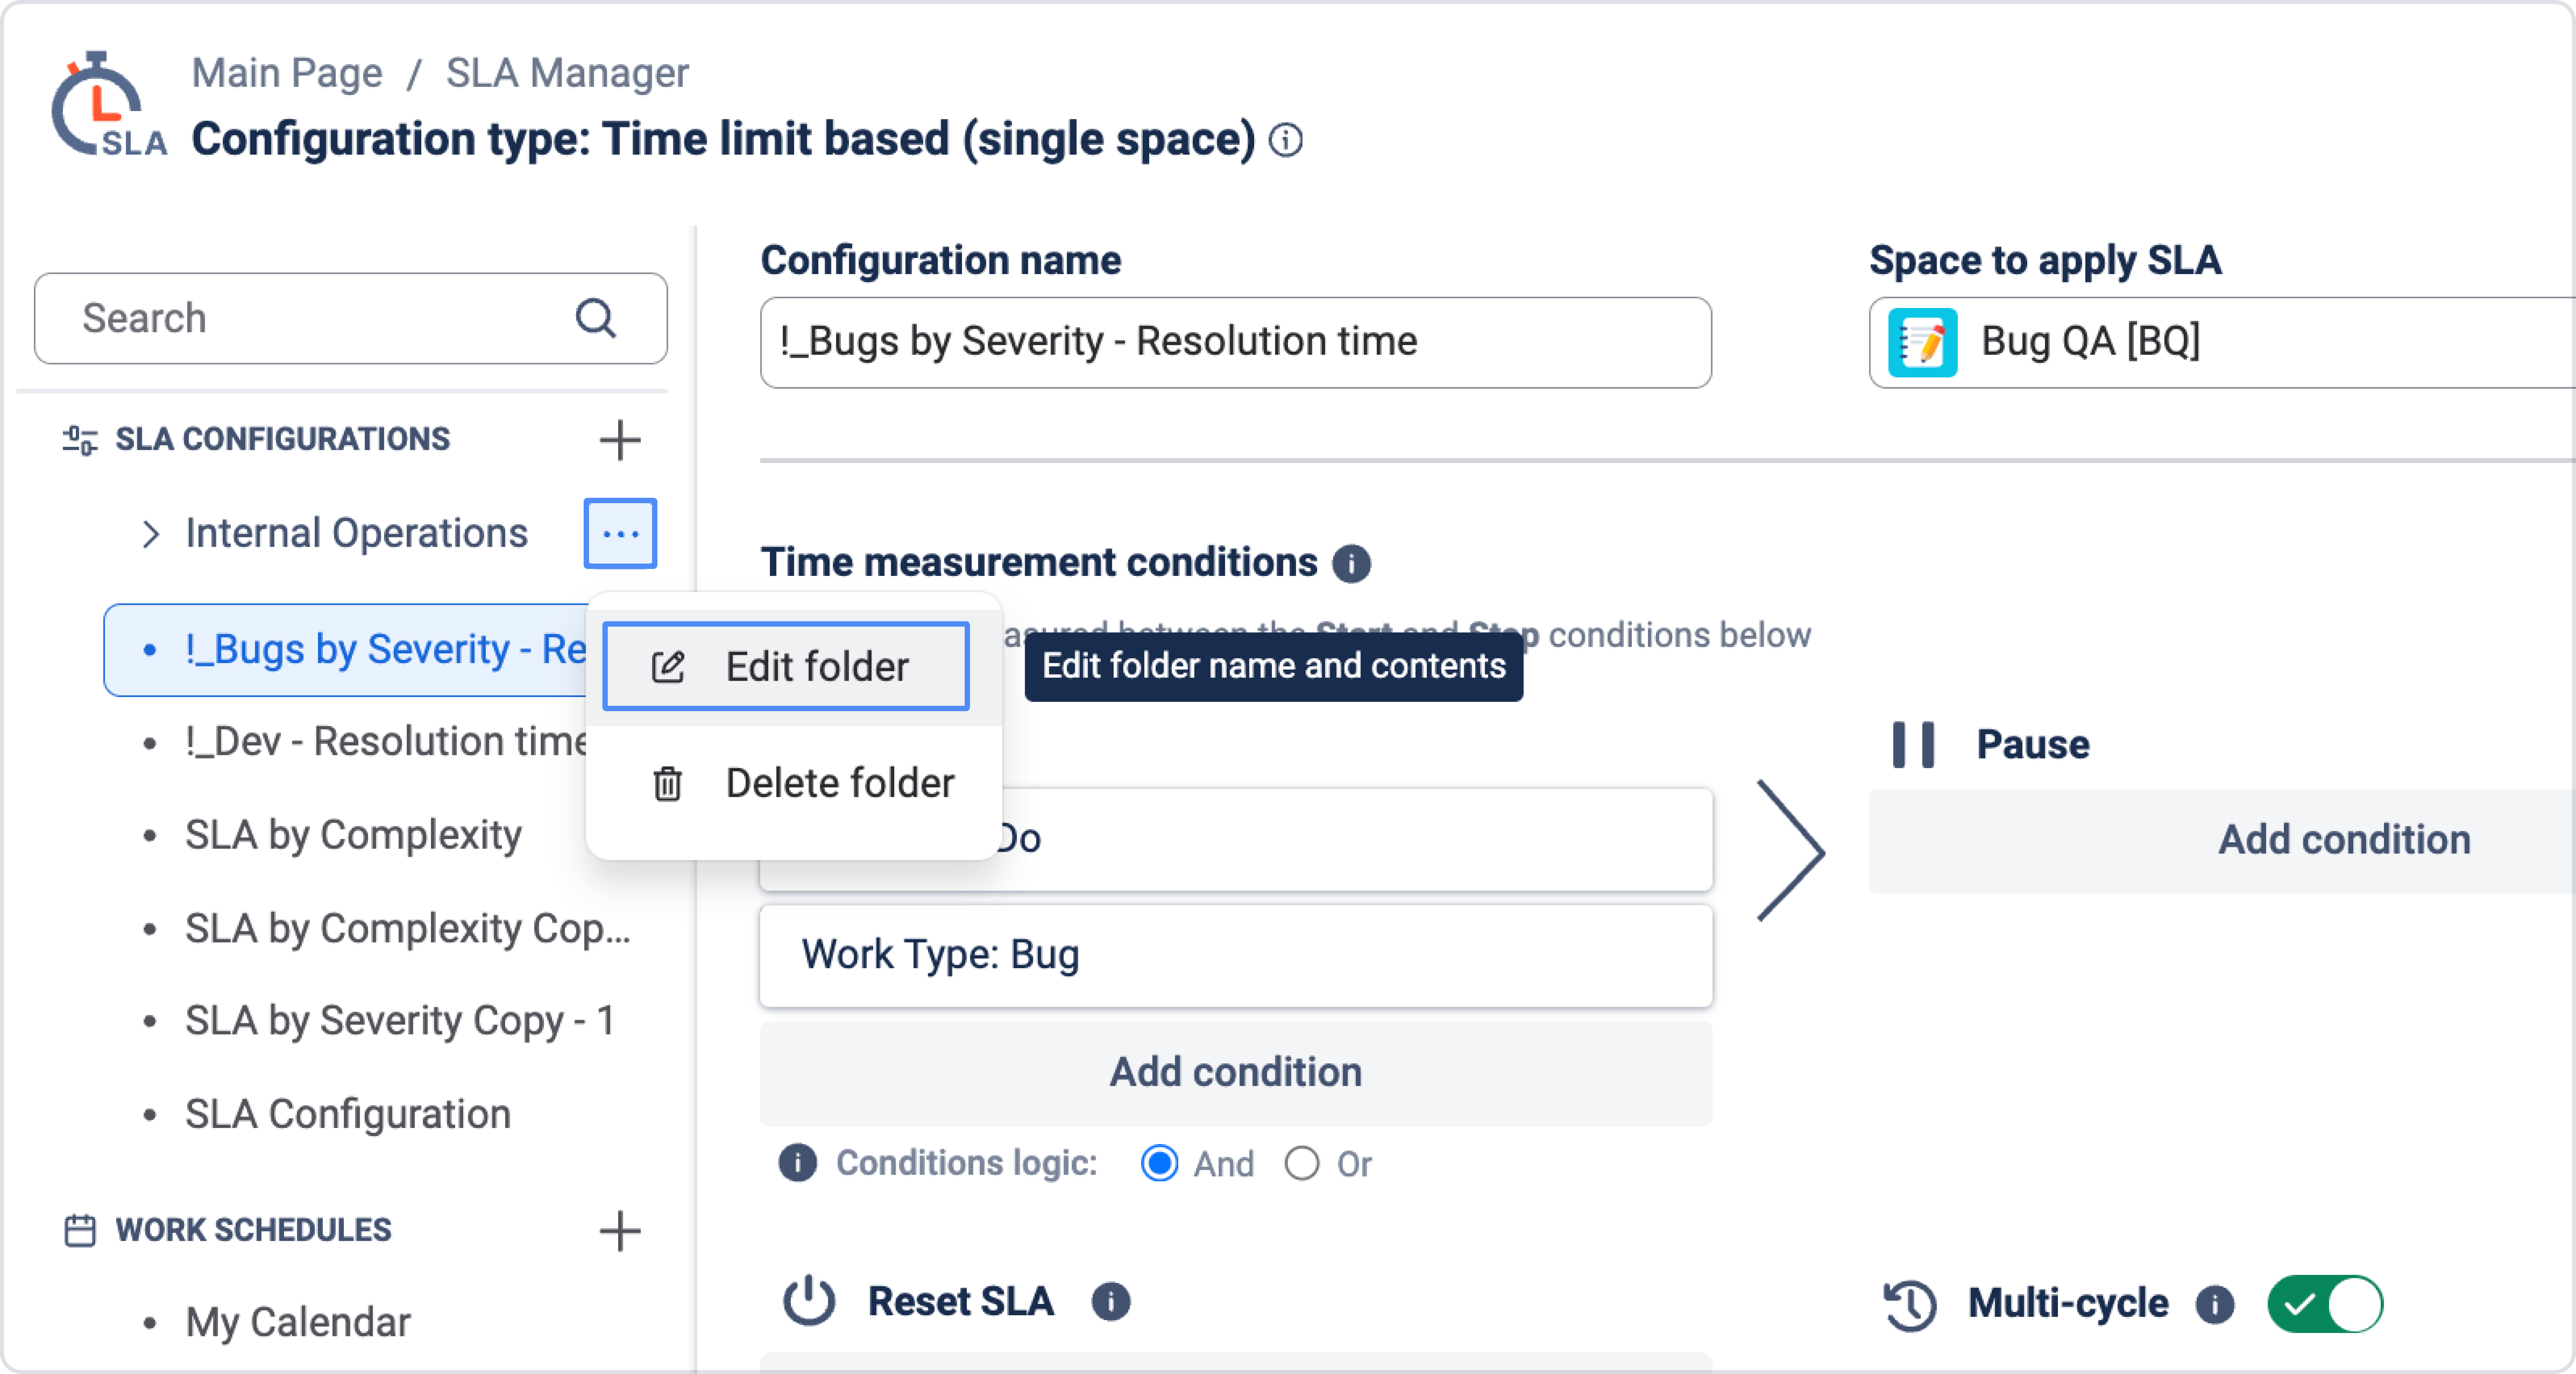Viewport: 2576px width, 1374px height.
Task: Add a new work schedule with plus icon
Action: [x=620, y=1231]
